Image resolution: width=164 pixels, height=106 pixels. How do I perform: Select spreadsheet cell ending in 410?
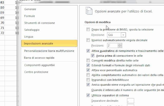(x=2, y=7)
